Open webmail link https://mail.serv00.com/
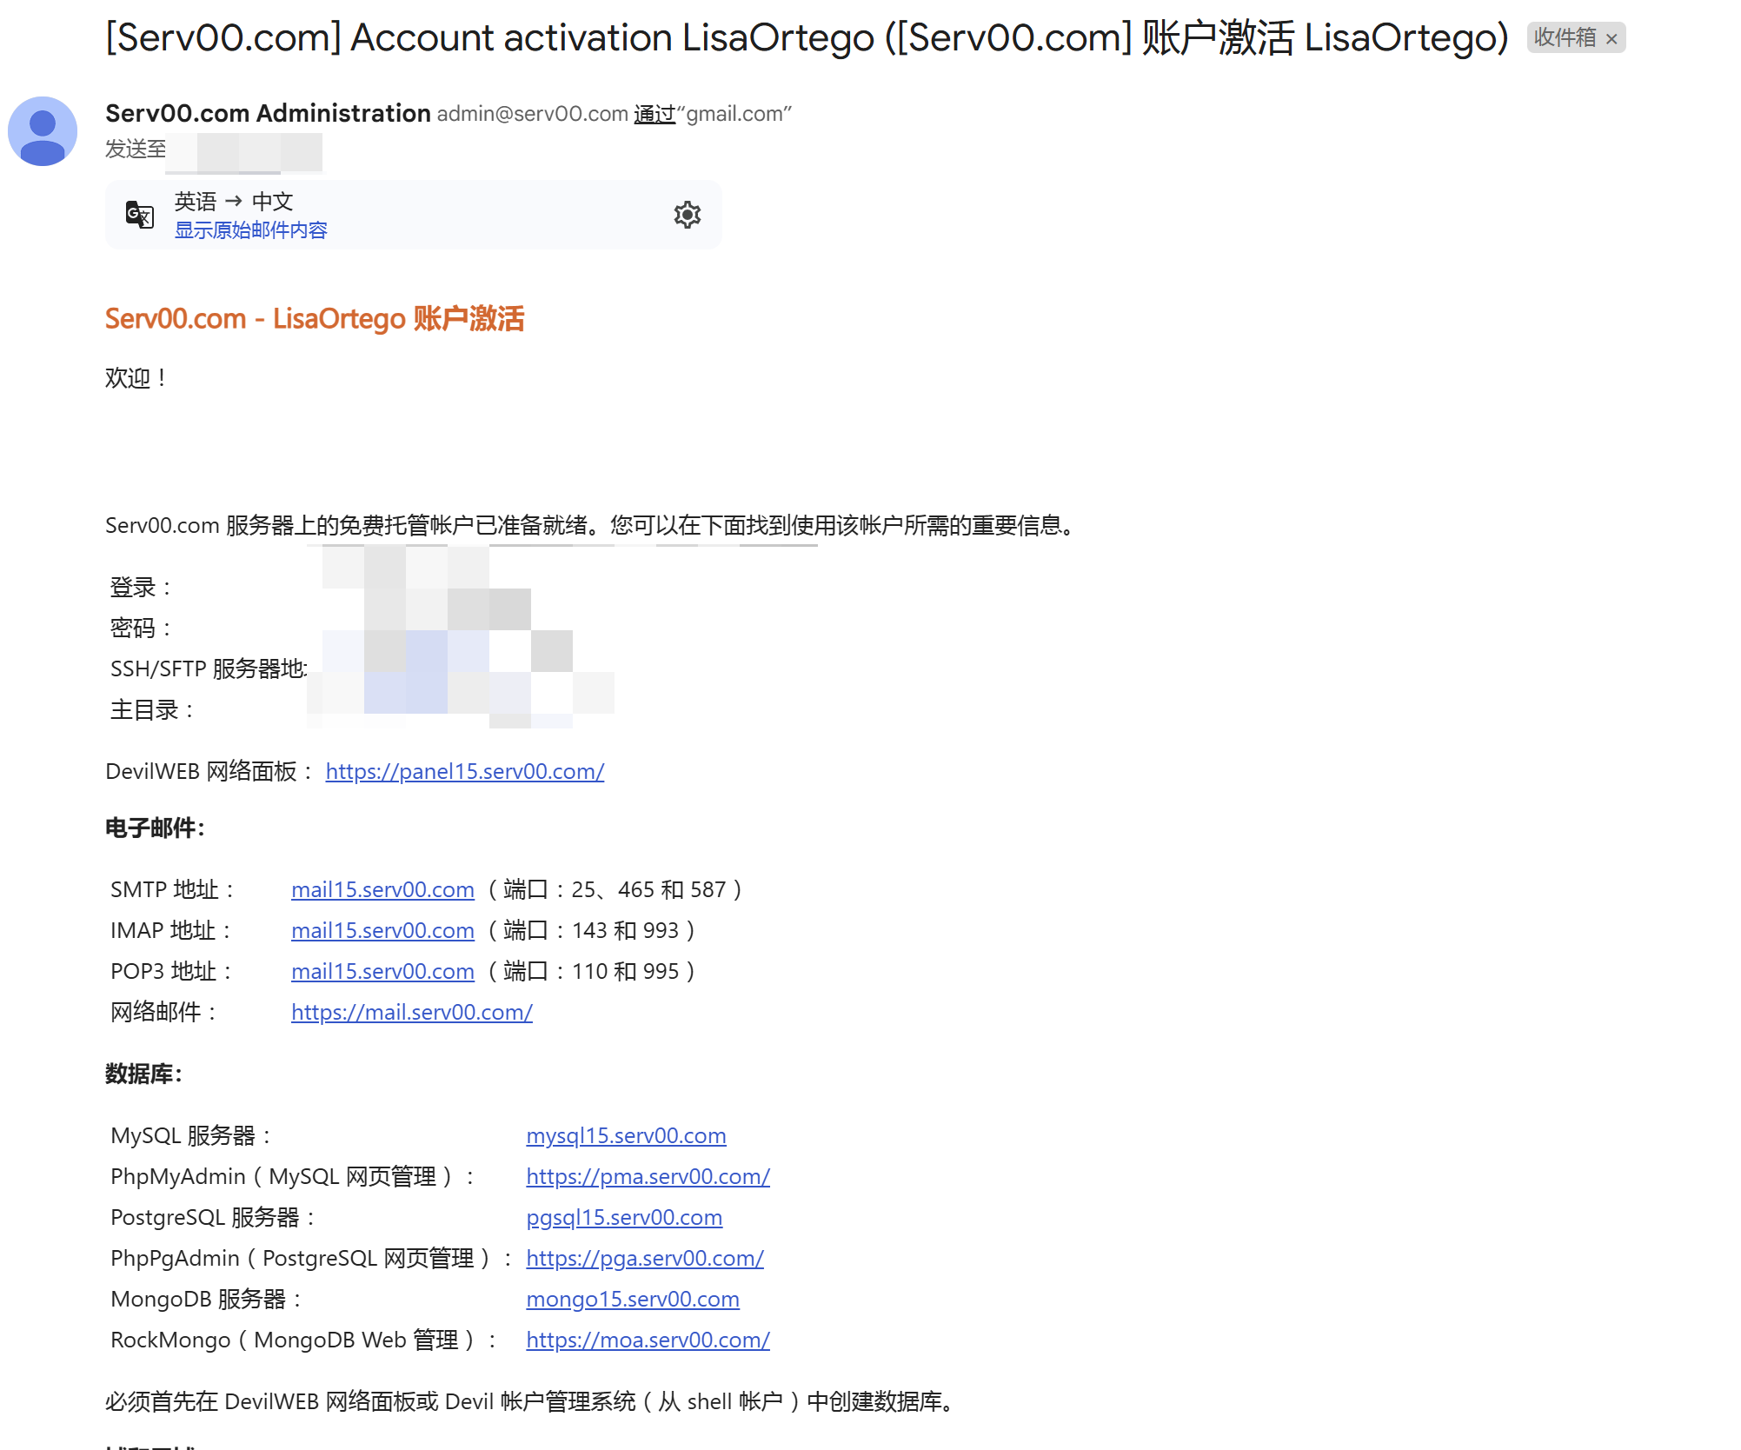 (x=412, y=1012)
